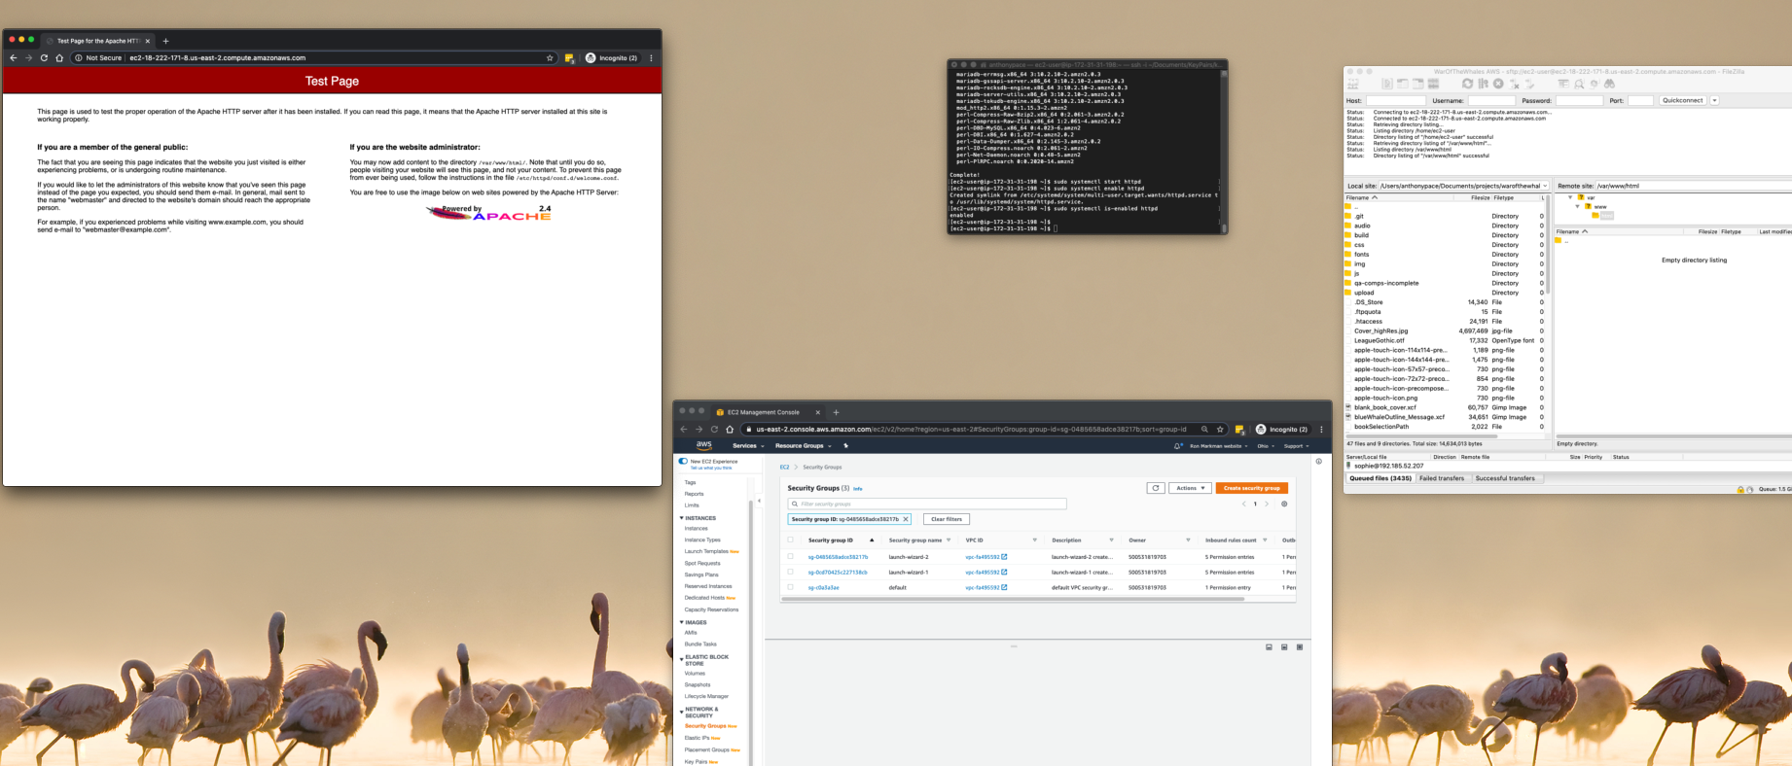Open Chrome menu in the Apache Test Page window

pos(651,58)
